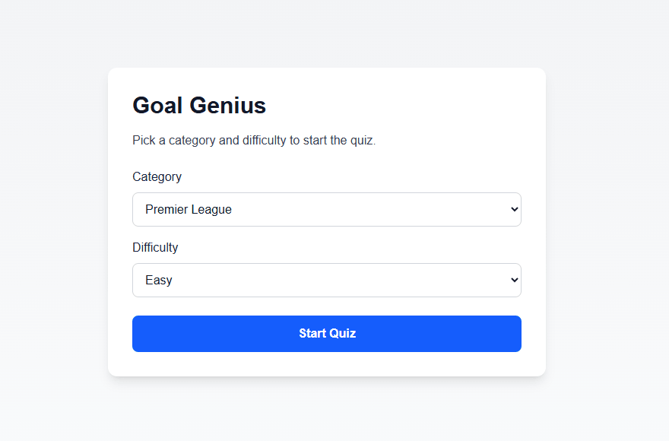This screenshot has width=669, height=441.
Task: Select the Goal Genius heading
Action: coord(199,105)
